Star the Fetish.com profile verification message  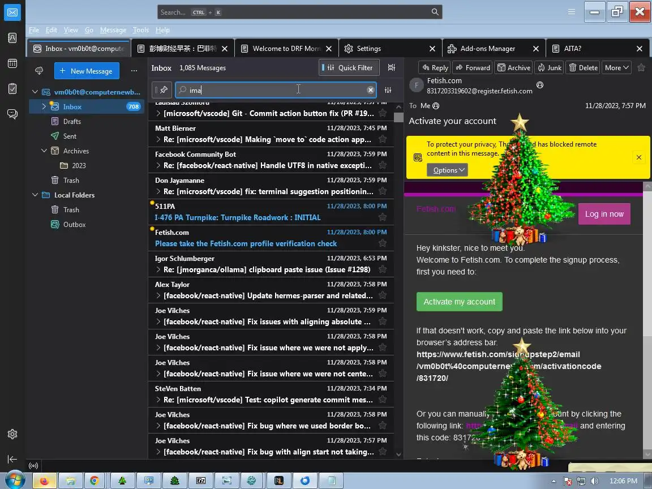pos(383,243)
